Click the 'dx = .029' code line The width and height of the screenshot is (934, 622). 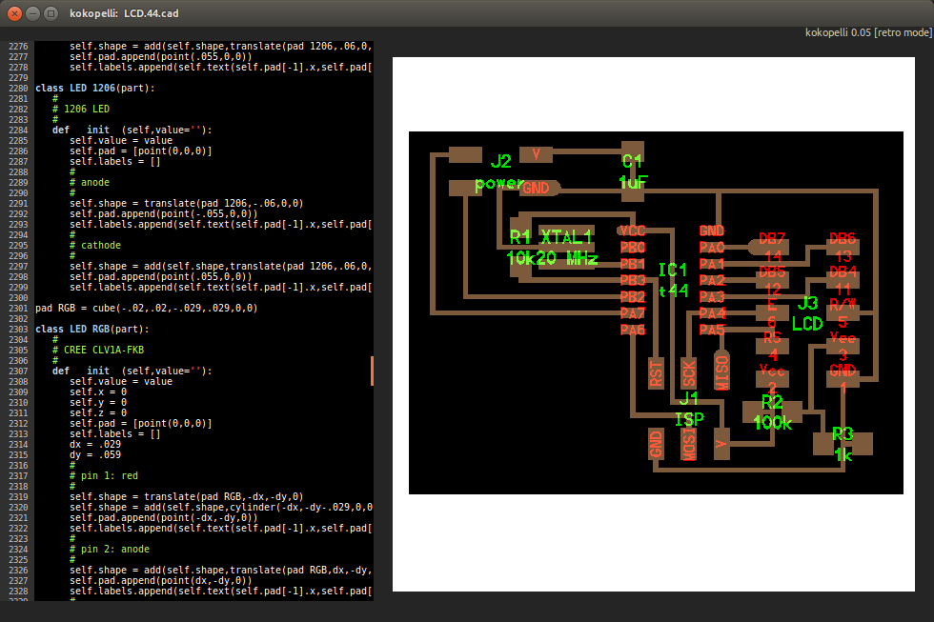click(94, 445)
